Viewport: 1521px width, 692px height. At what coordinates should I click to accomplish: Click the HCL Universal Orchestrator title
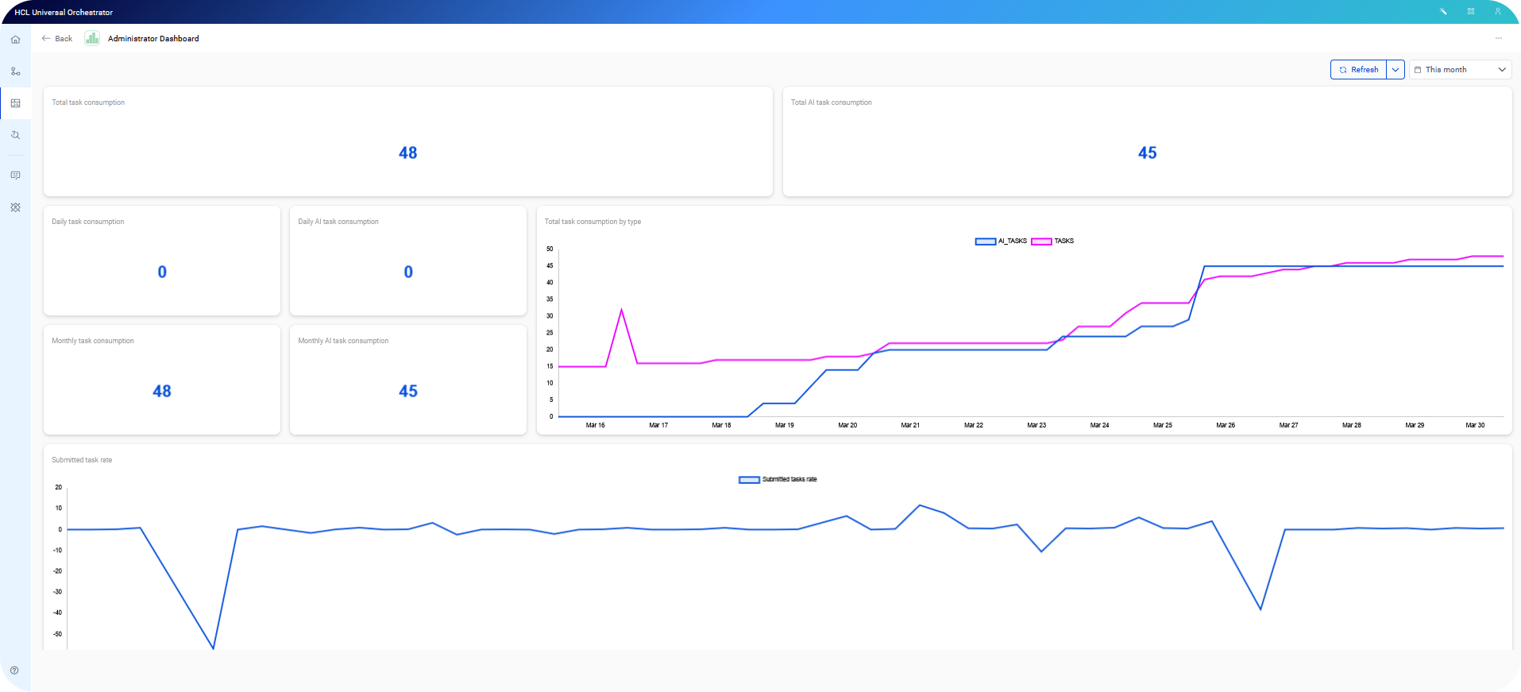(x=64, y=12)
